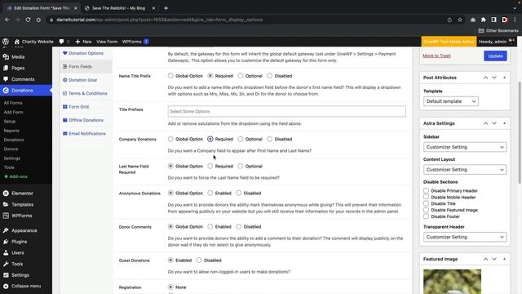Select Disabled for Name Title Prefix
Image resolution: width=522 pixels, height=294 pixels.
coord(270,76)
